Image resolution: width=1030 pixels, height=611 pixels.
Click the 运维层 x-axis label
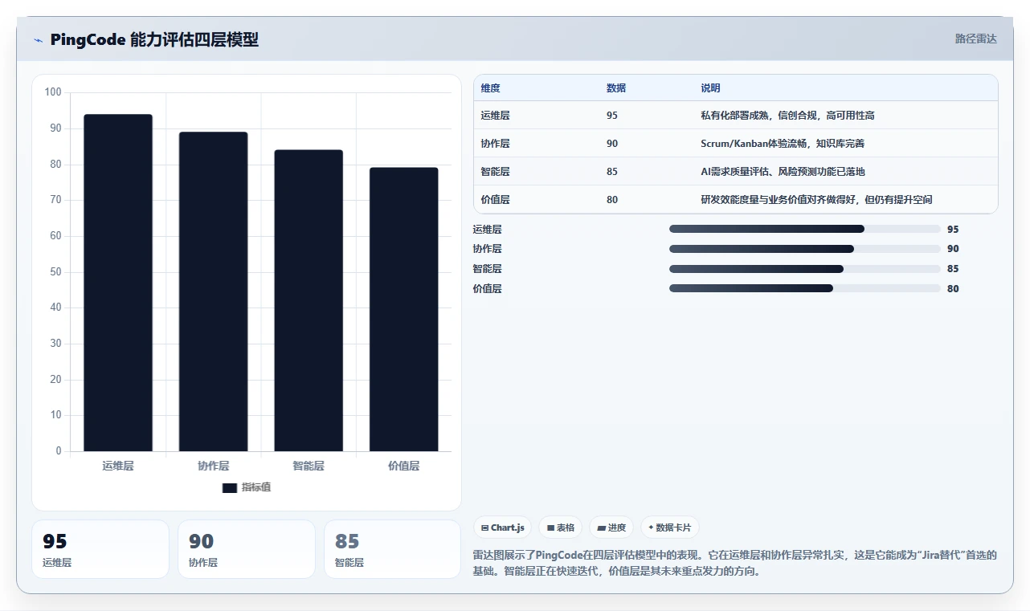click(118, 466)
